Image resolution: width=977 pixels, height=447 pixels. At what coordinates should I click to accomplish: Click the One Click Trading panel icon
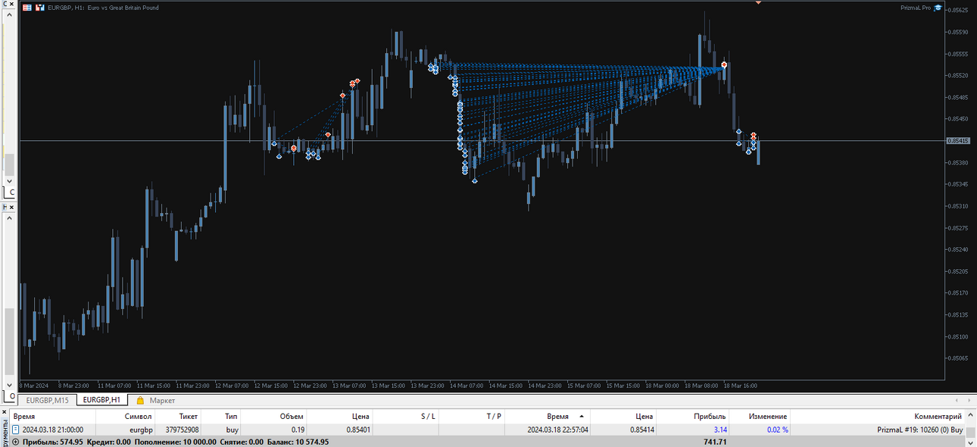click(27, 8)
